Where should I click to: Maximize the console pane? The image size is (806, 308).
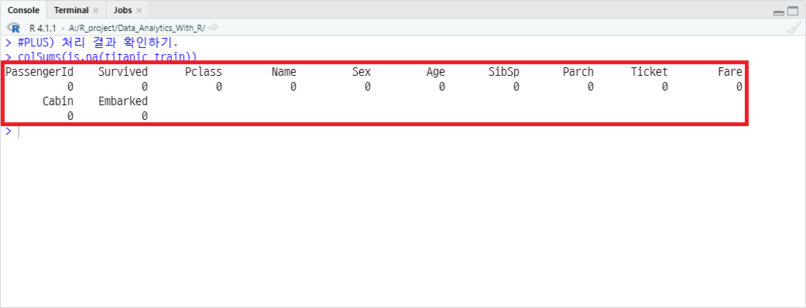pyautogui.click(x=793, y=12)
